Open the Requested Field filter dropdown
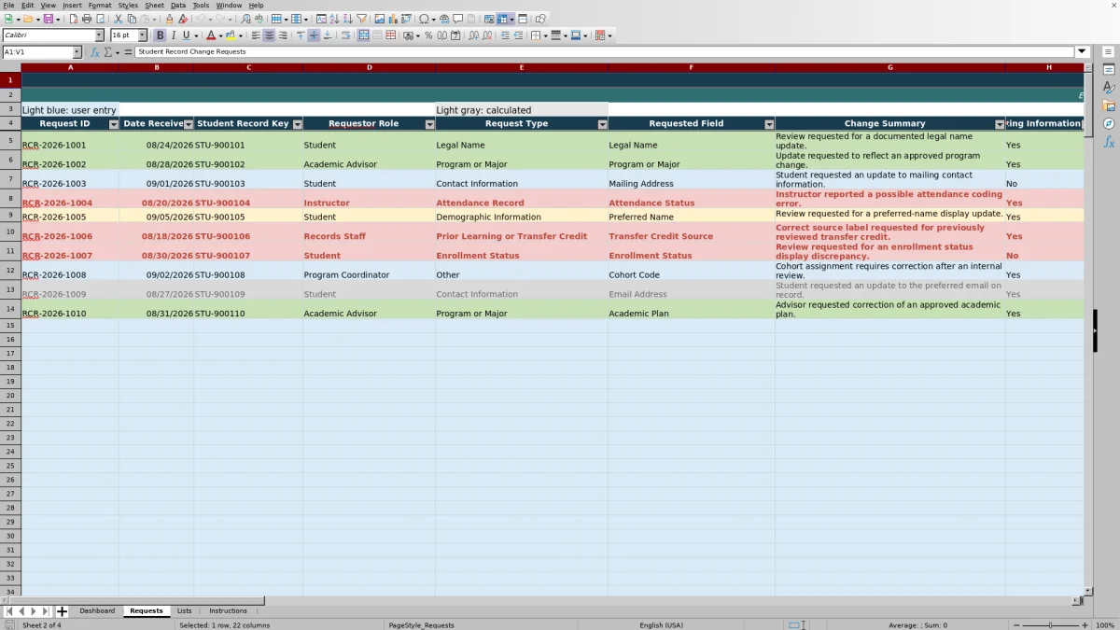The height and width of the screenshot is (630, 1120). (x=769, y=124)
